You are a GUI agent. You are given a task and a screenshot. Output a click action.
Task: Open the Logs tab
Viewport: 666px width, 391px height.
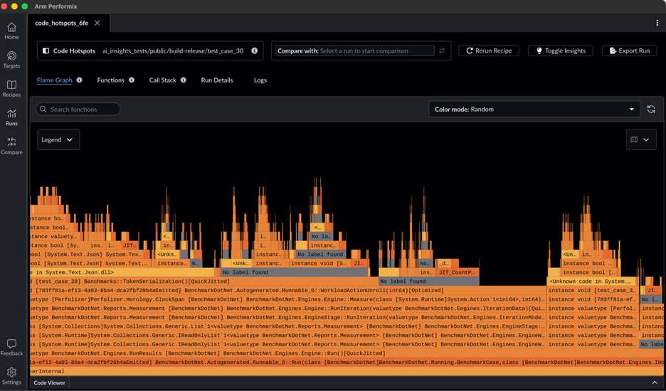click(x=260, y=80)
